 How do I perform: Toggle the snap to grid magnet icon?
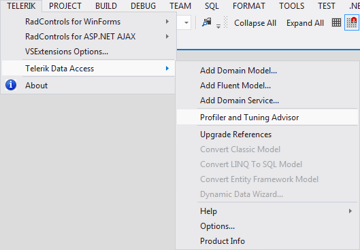[x=352, y=22]
